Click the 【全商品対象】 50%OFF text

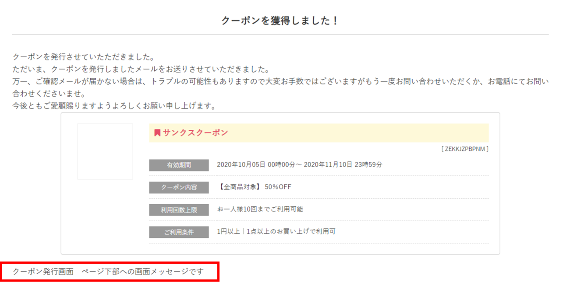(254, 187)
